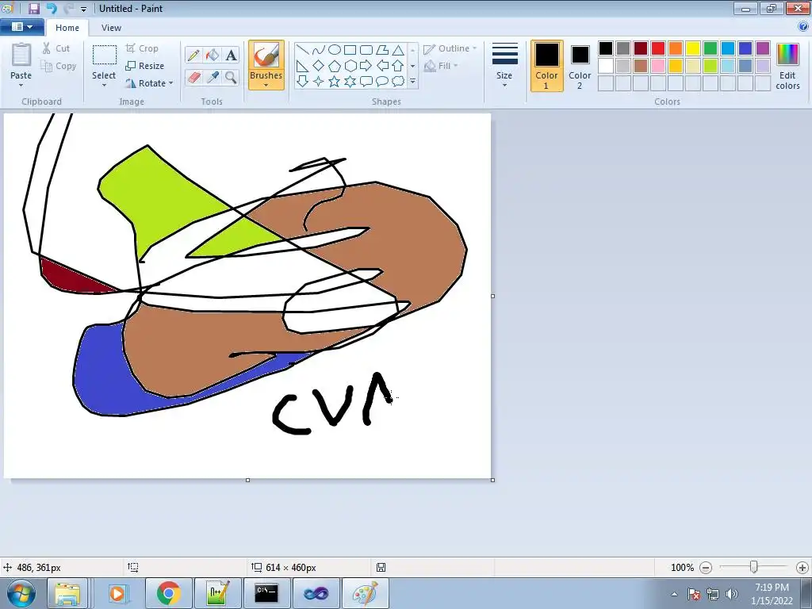
Task: Choose the Rounded rectangular callout shape
Action: (x=366, y=82)
